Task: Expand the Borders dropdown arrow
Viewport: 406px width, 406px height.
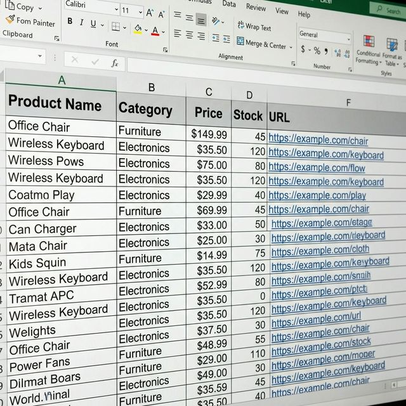Action: point(124,27)
